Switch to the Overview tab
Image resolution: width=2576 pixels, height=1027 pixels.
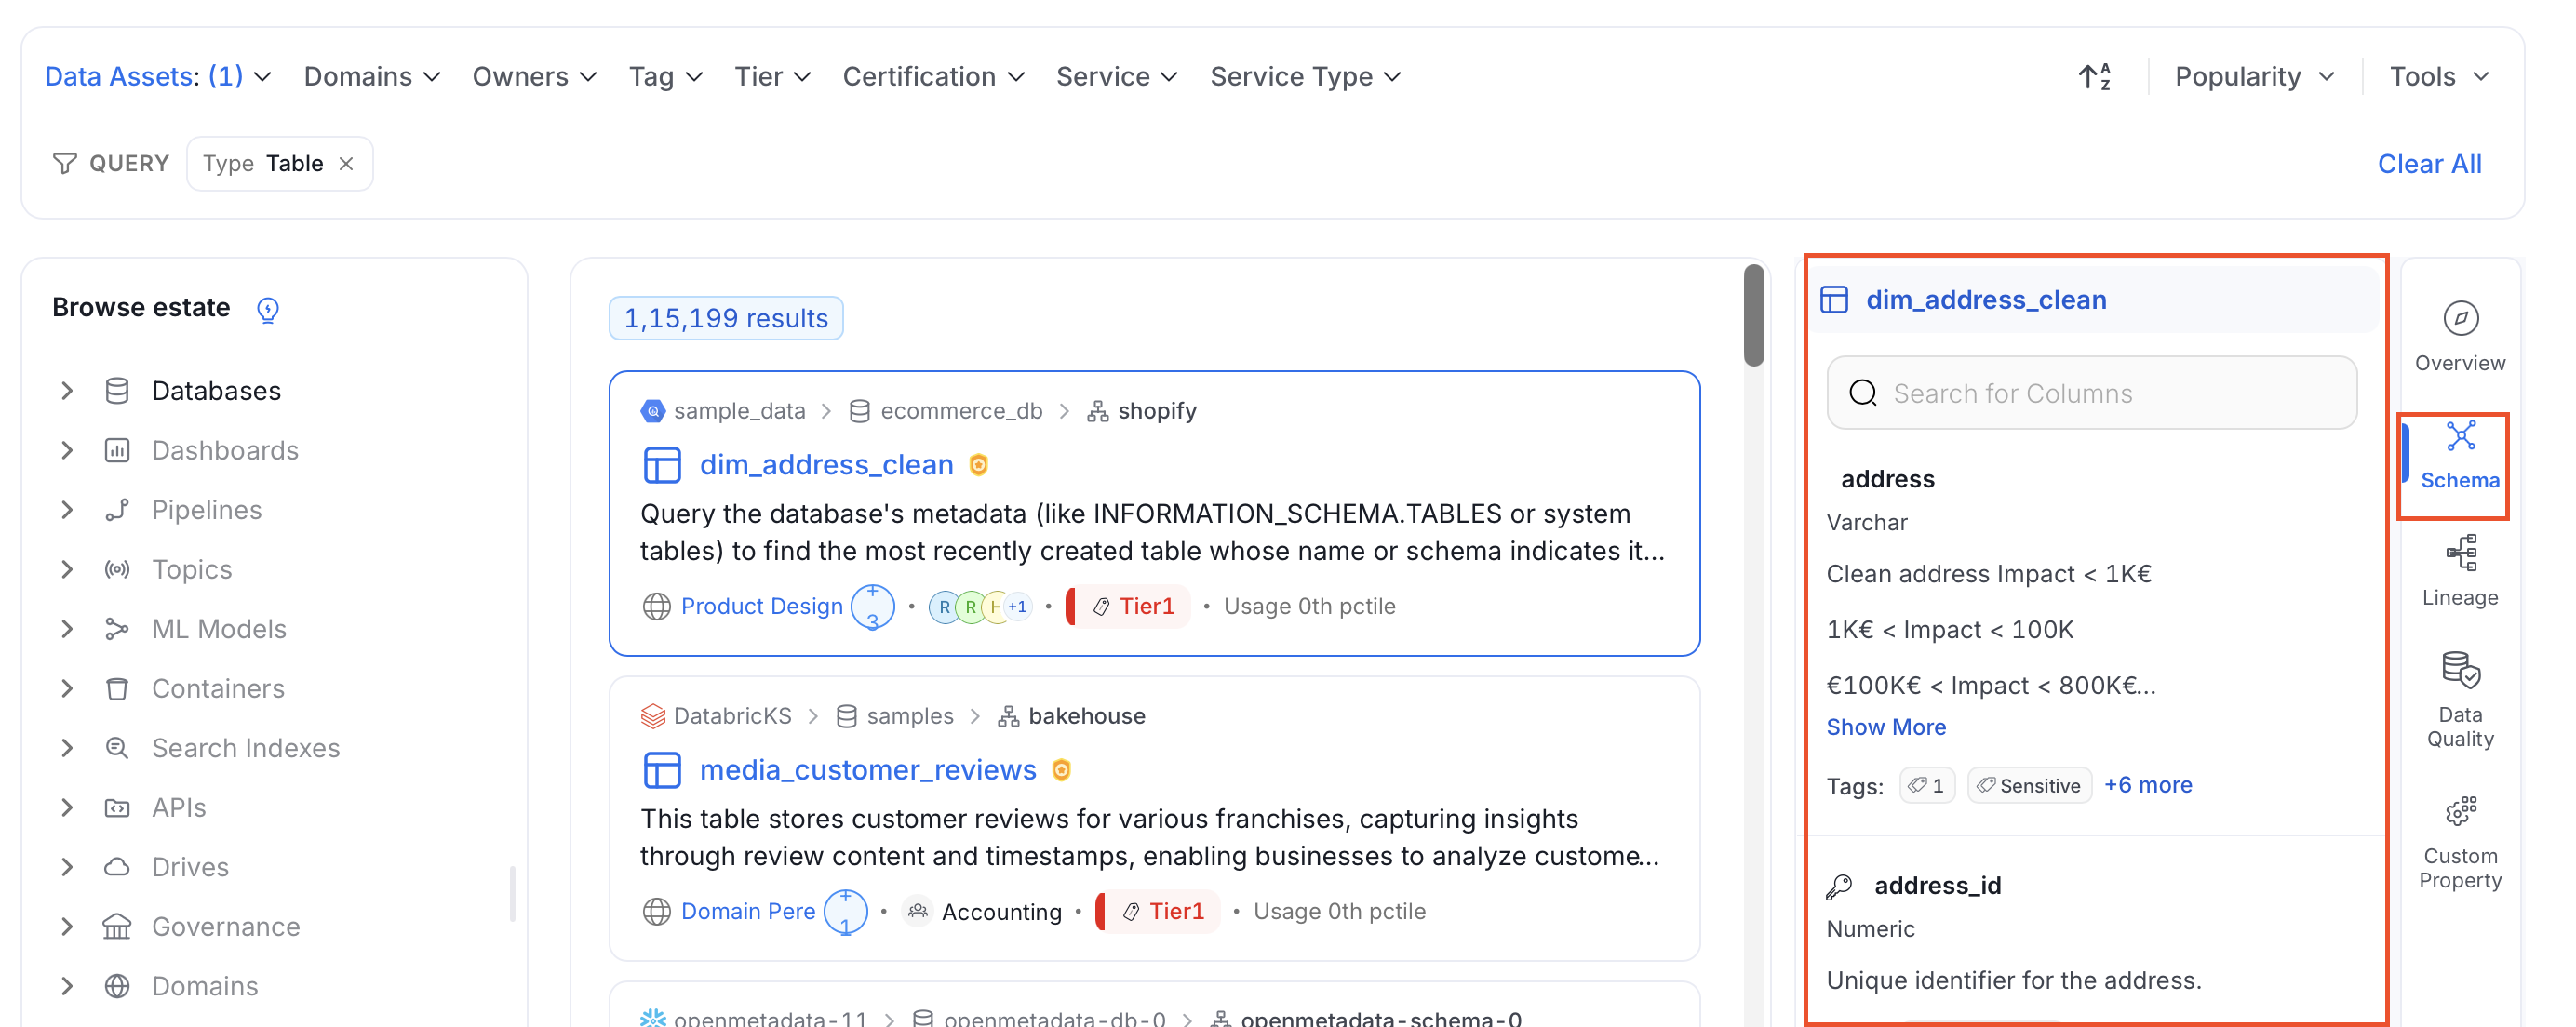click(2459, 337)
